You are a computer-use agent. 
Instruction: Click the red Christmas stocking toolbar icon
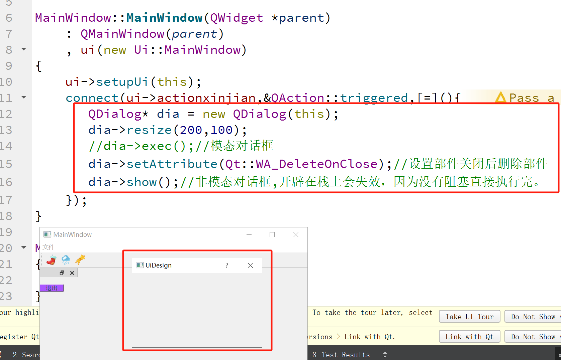coord(51,260)
